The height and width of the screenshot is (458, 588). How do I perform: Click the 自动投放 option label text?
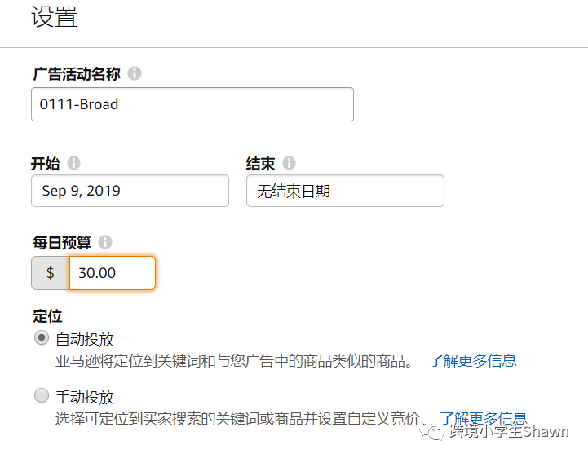tap(84, 339)
